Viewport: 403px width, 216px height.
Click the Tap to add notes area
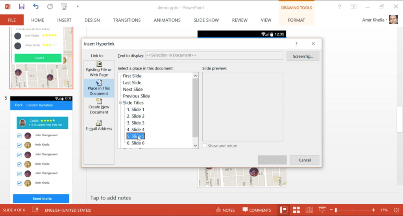click(111, 198)
